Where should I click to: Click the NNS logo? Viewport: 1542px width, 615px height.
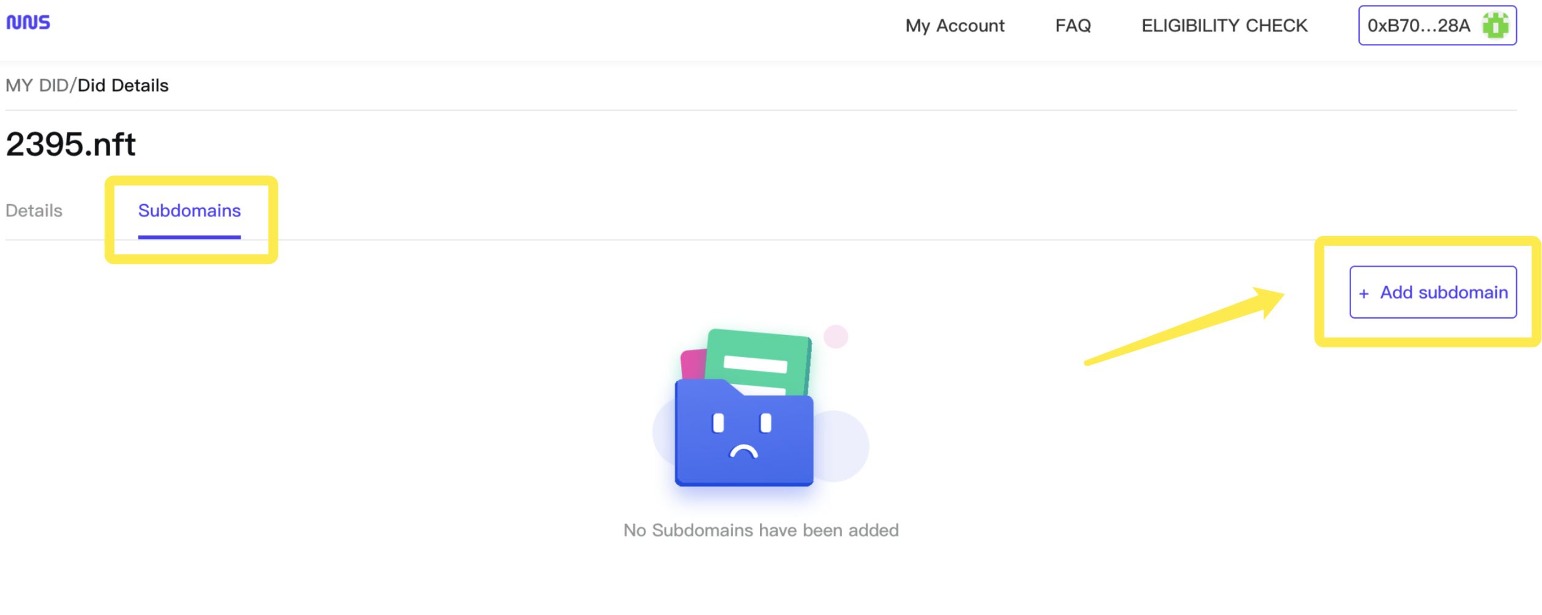coord(28,23)
